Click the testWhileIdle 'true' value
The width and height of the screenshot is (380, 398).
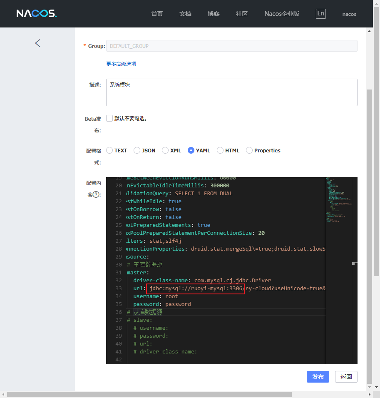pos(175,201)
